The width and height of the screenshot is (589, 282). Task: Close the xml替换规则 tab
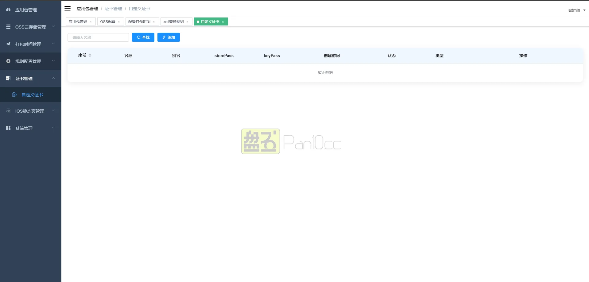pyautogui.click(x=187, y=22)
